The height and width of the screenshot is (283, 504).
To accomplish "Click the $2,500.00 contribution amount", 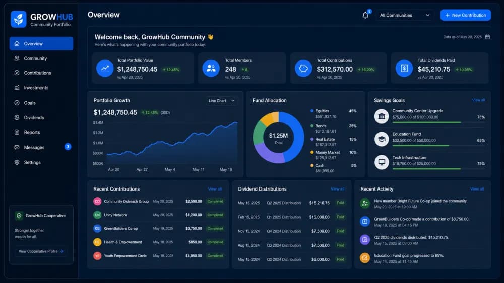I will point(194,201).
